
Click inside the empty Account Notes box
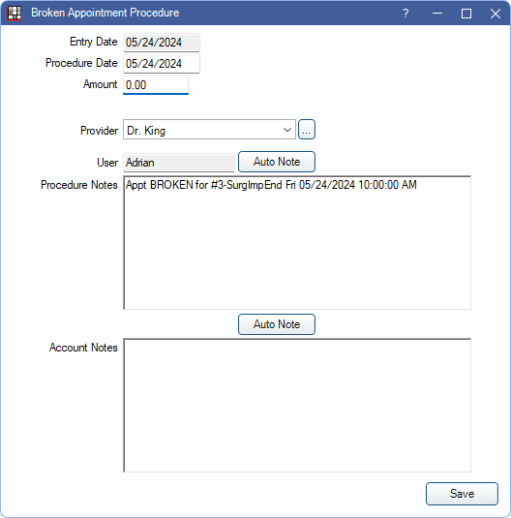(297, 406)
